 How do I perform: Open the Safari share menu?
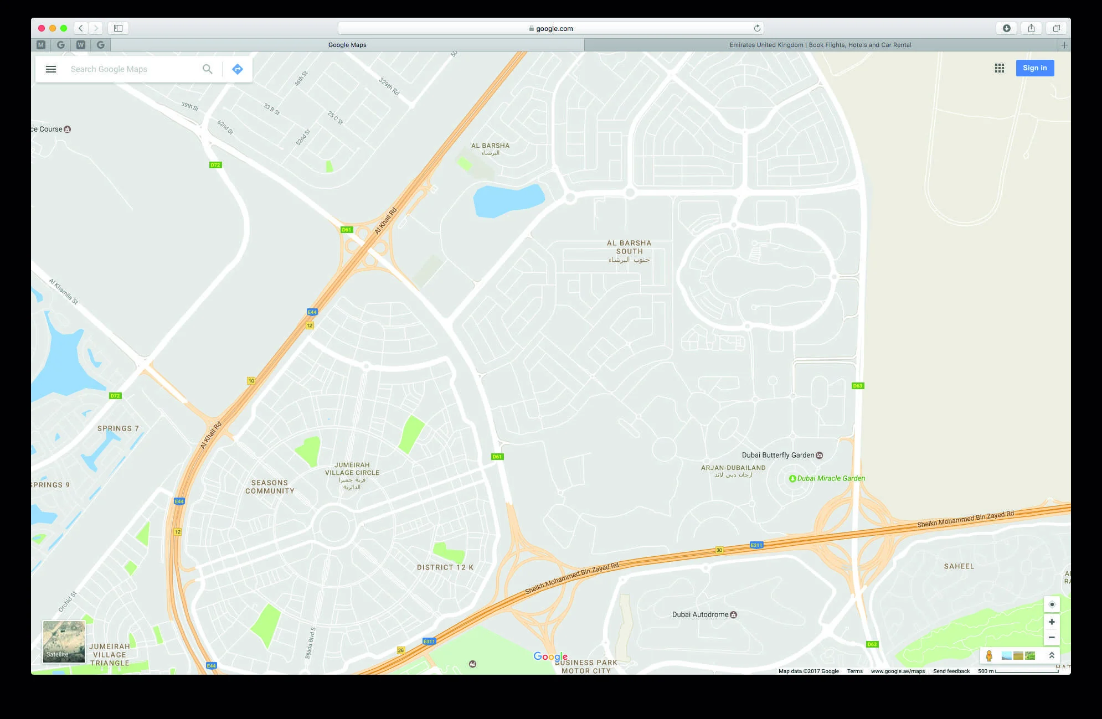tap(1031, 28)
